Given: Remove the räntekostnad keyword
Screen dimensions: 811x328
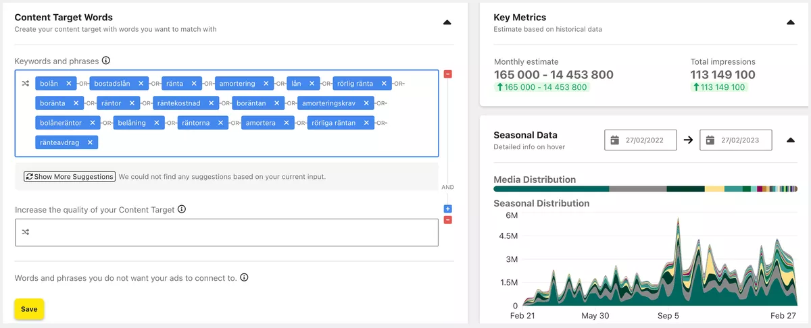Looking at the screenshot, I should click(211, 103).
